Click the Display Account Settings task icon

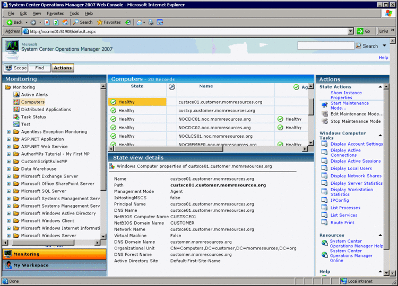324,144
